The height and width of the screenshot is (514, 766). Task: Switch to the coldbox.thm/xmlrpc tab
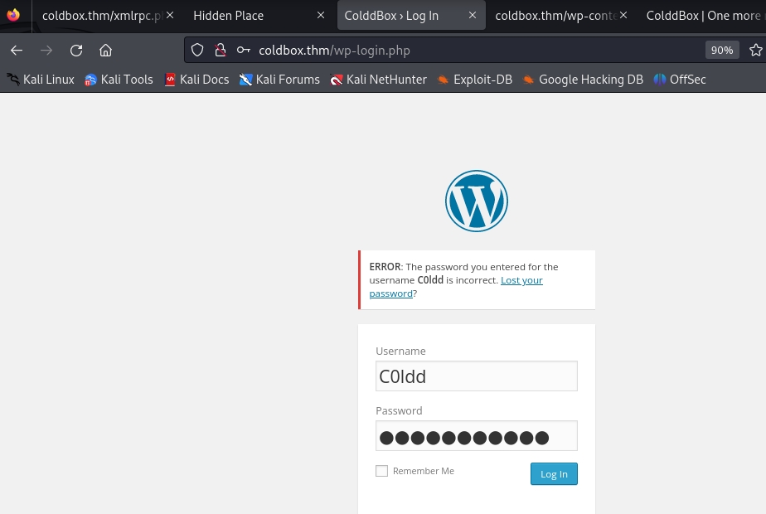[101, 16]
